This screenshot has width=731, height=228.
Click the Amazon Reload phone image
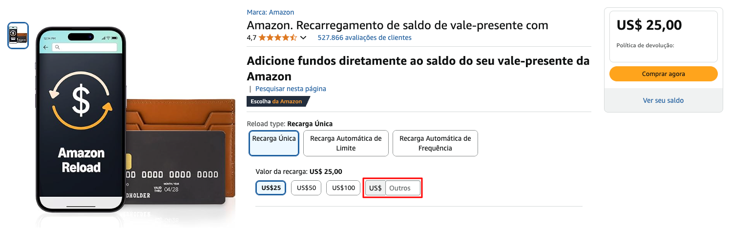pyautogui.click(x=81, y=119)
